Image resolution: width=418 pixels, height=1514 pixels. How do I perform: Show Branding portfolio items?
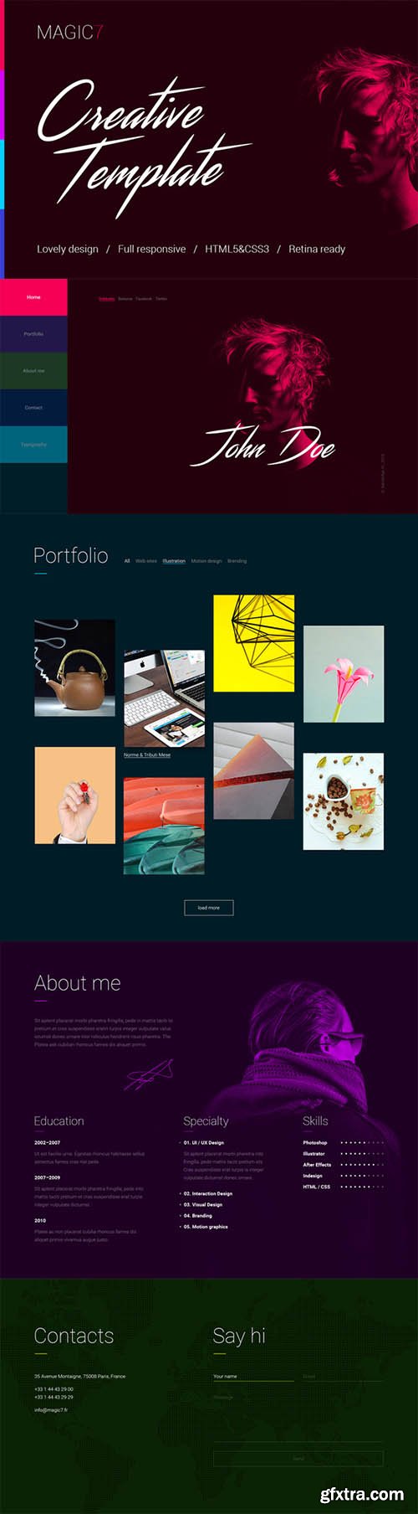point(237,561)
